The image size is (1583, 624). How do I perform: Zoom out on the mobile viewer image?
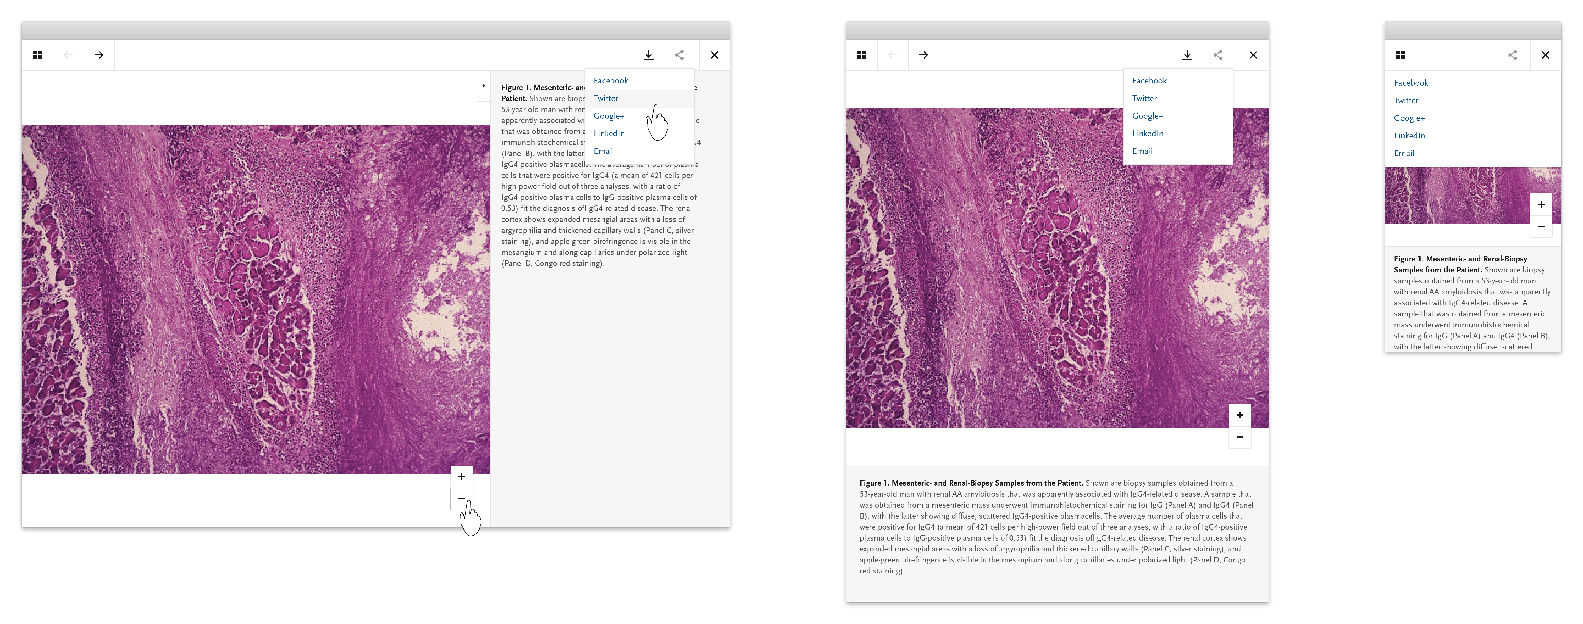[1541, 227]
